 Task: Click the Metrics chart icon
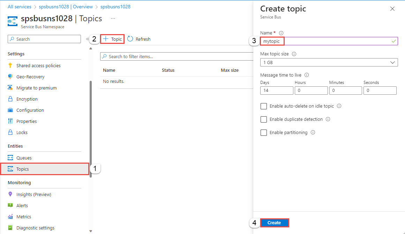point(10,217)
